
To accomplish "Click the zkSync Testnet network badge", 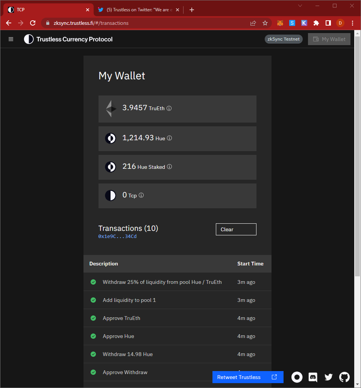I will 284,39.
